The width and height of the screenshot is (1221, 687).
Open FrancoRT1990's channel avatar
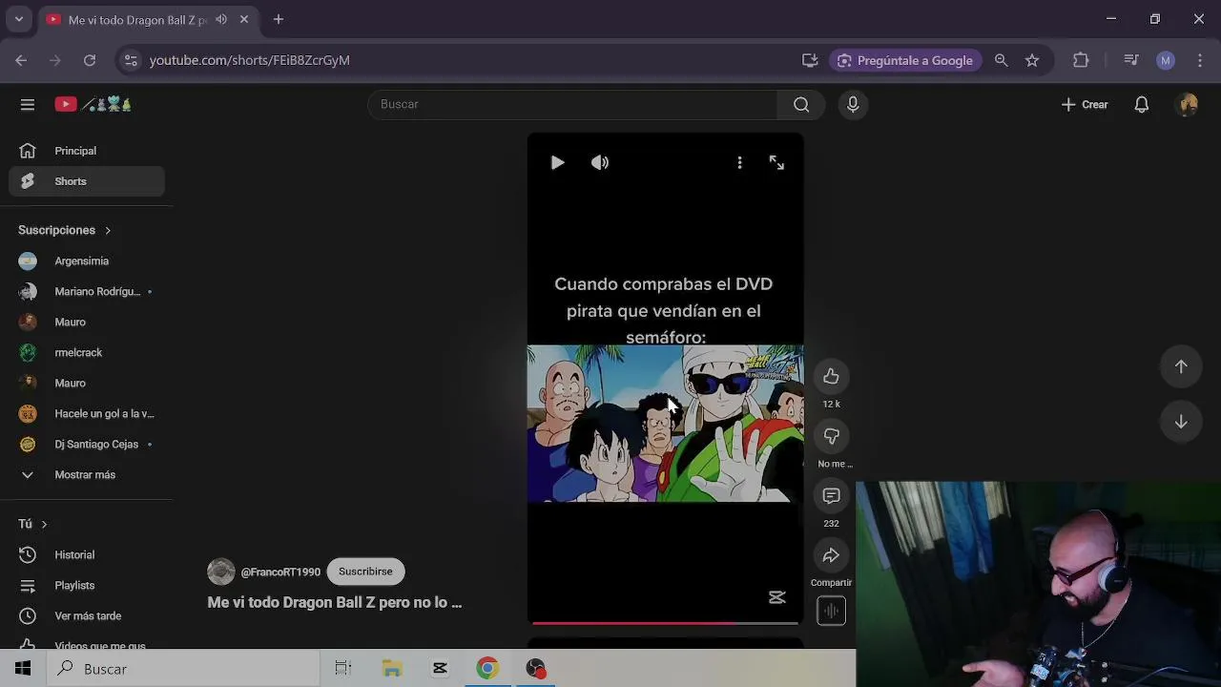pos(221,572)
